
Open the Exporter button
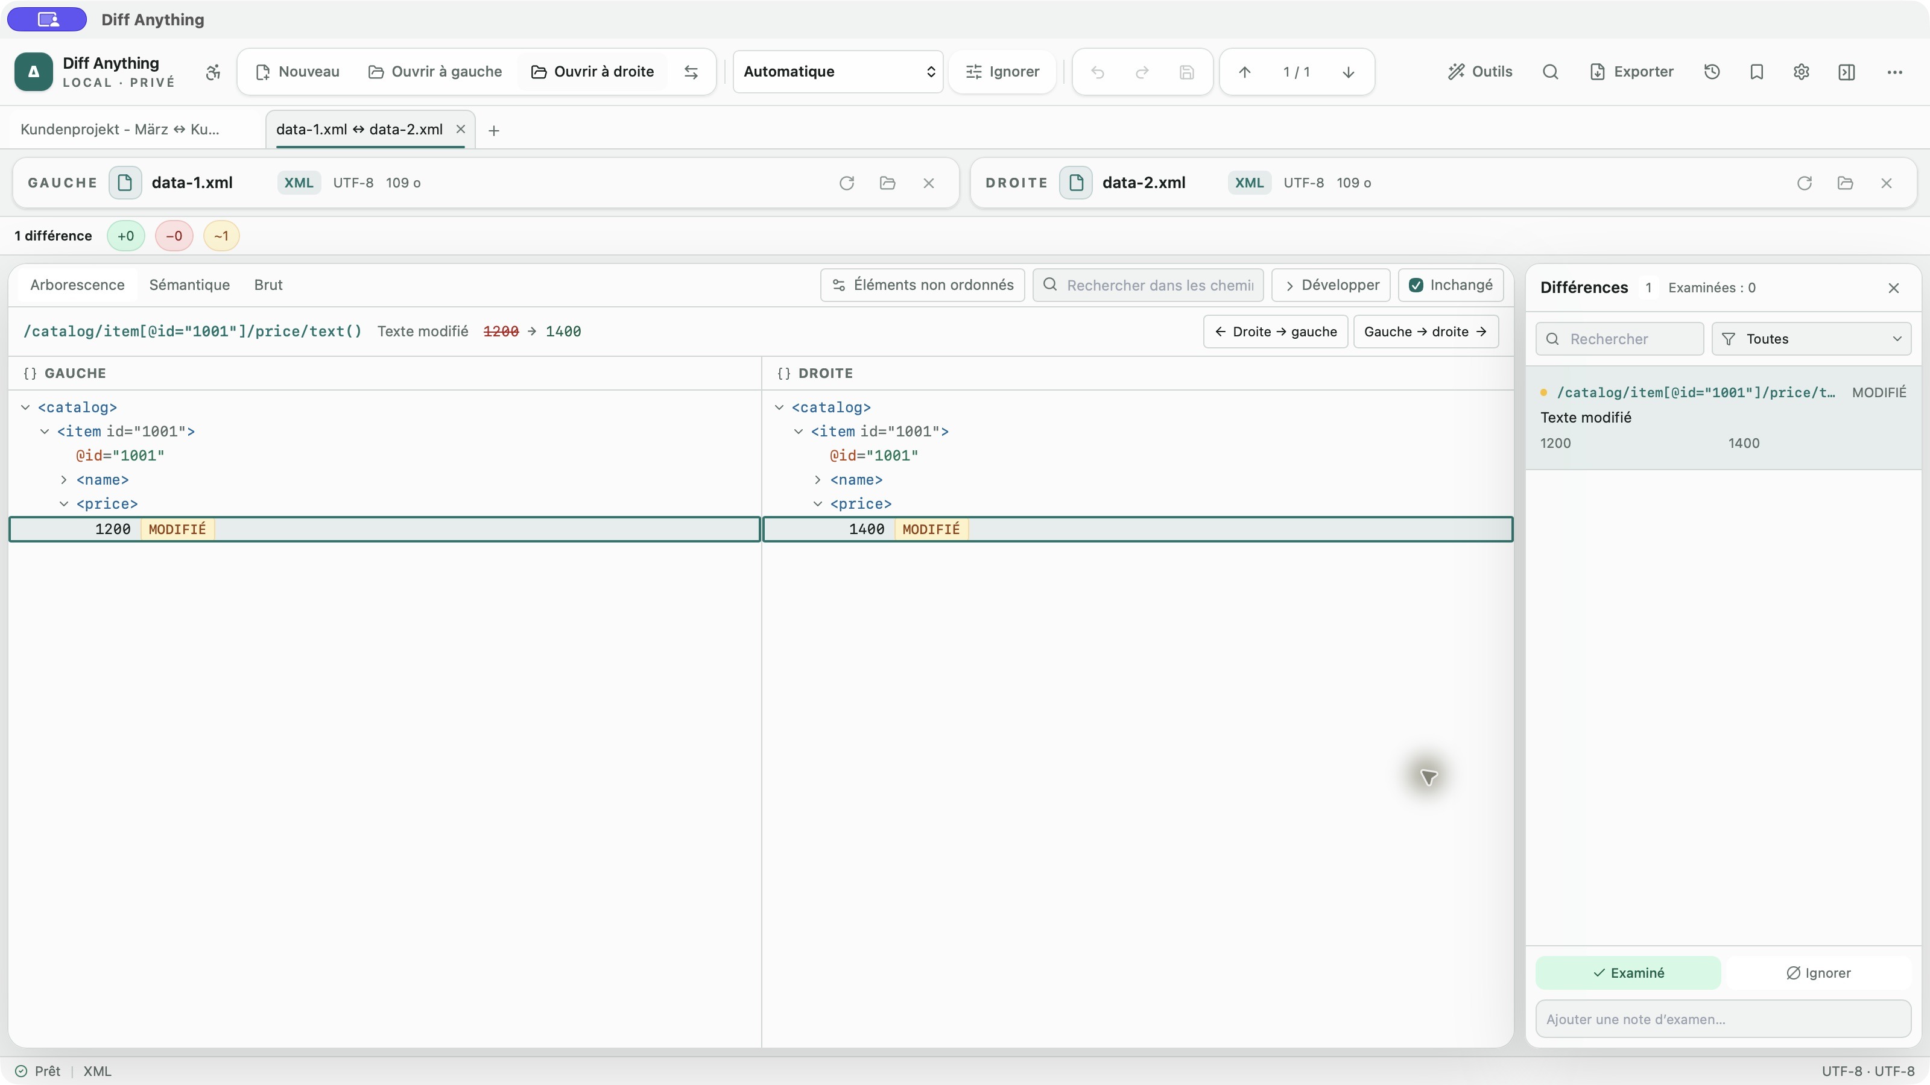point(1631,72)
